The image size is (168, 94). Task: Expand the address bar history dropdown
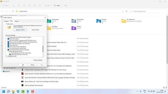[123, 11]
